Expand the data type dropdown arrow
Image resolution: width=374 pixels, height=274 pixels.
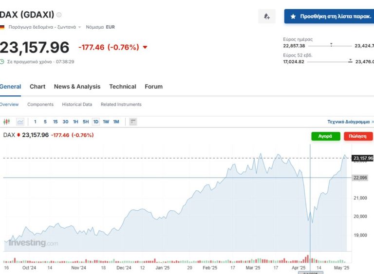(x=80, y=27)
